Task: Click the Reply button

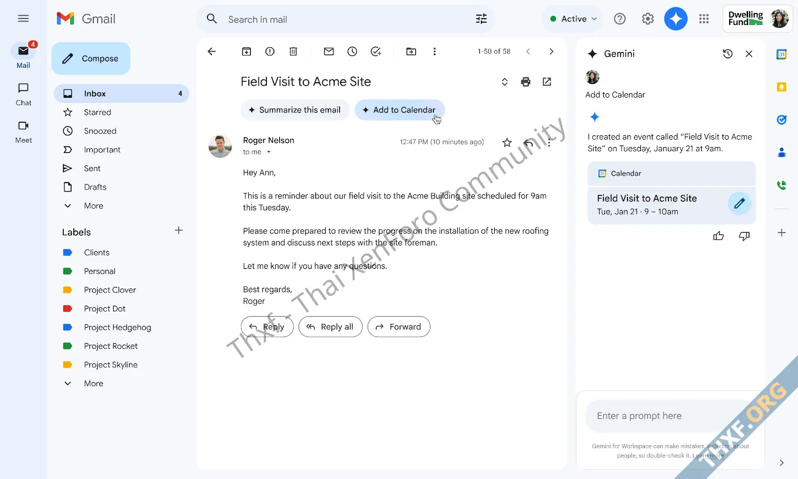Action: tap(267, 327)
